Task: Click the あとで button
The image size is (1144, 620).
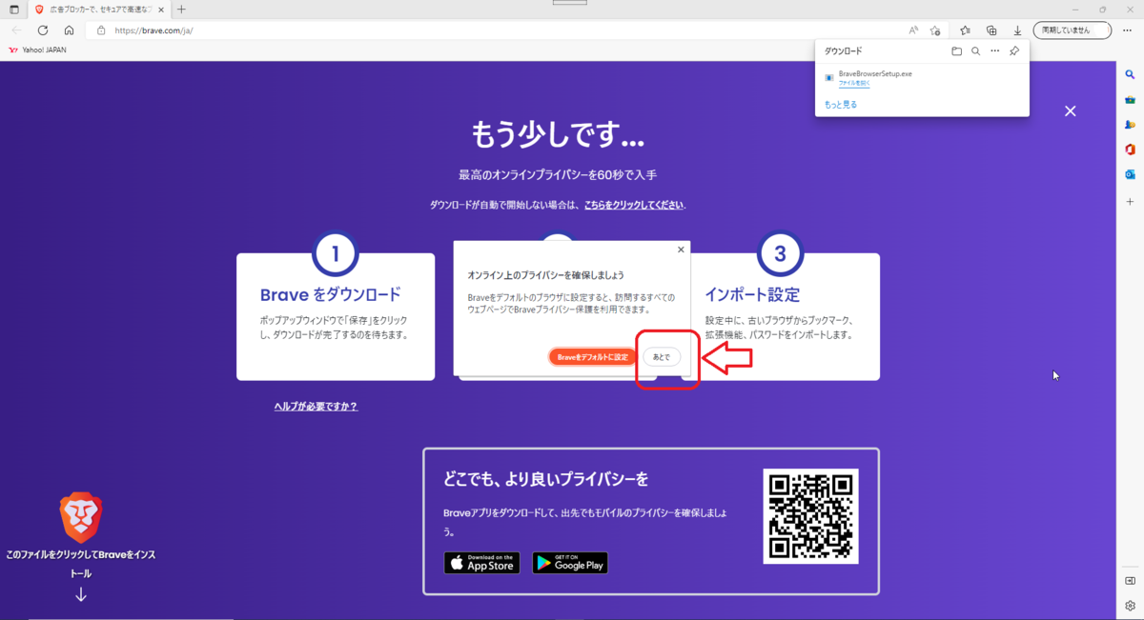Action: 662,357
